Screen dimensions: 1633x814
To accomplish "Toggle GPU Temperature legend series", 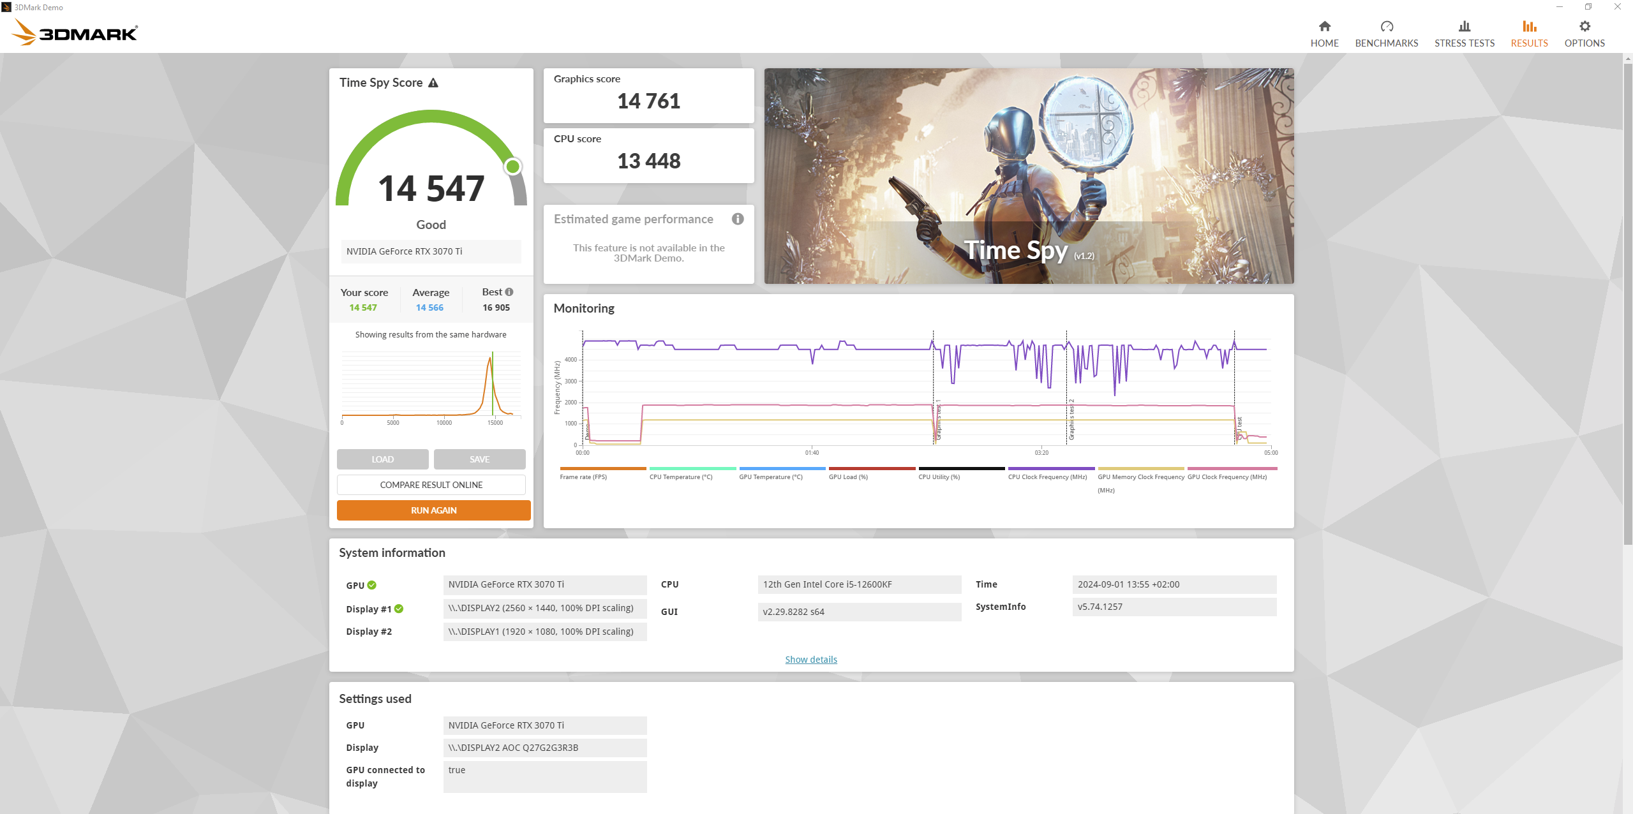I will pos(771,477).
